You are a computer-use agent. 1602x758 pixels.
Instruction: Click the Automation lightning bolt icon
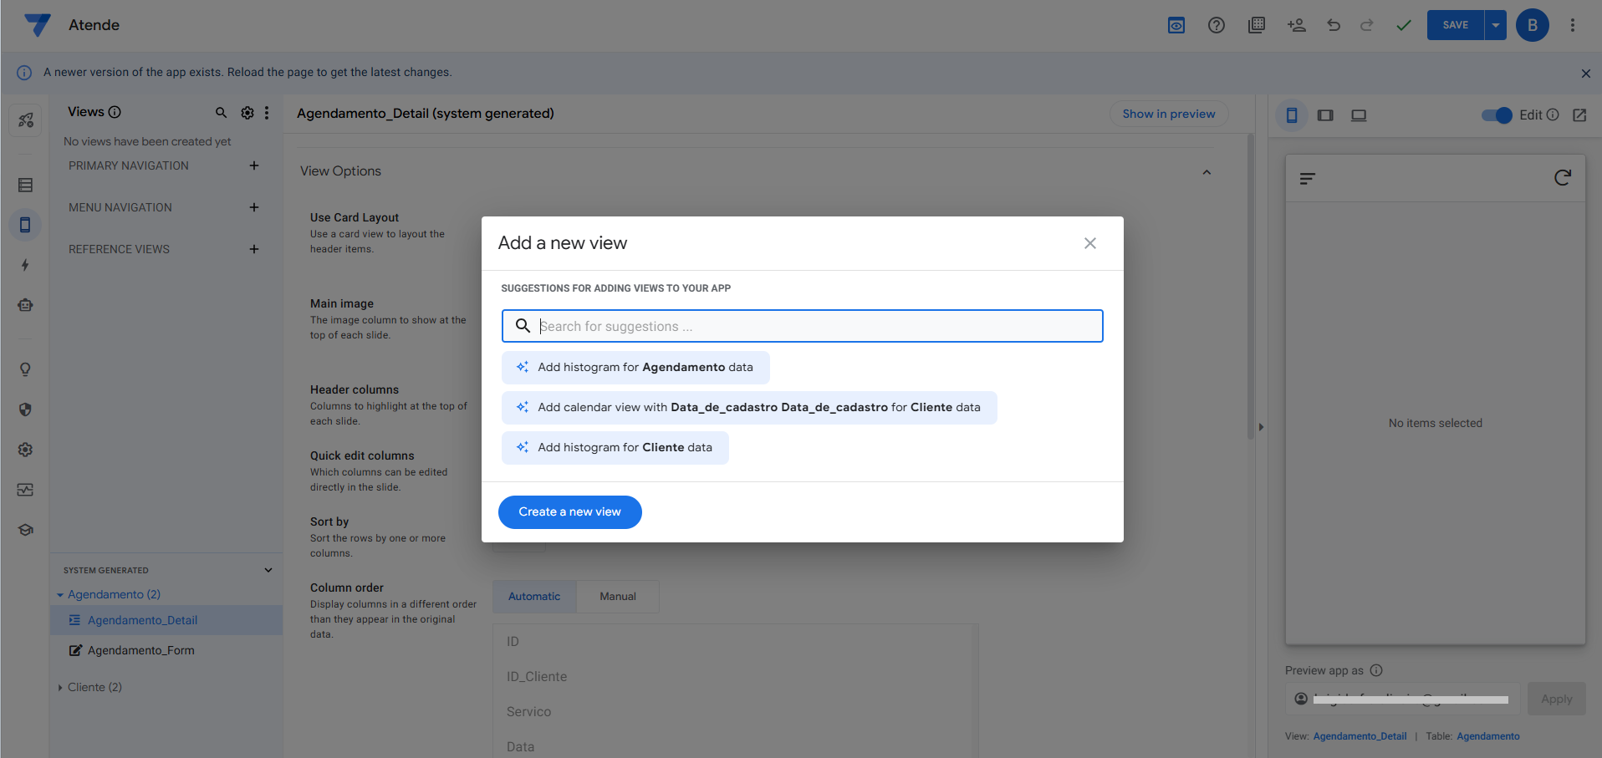point(25,265)
